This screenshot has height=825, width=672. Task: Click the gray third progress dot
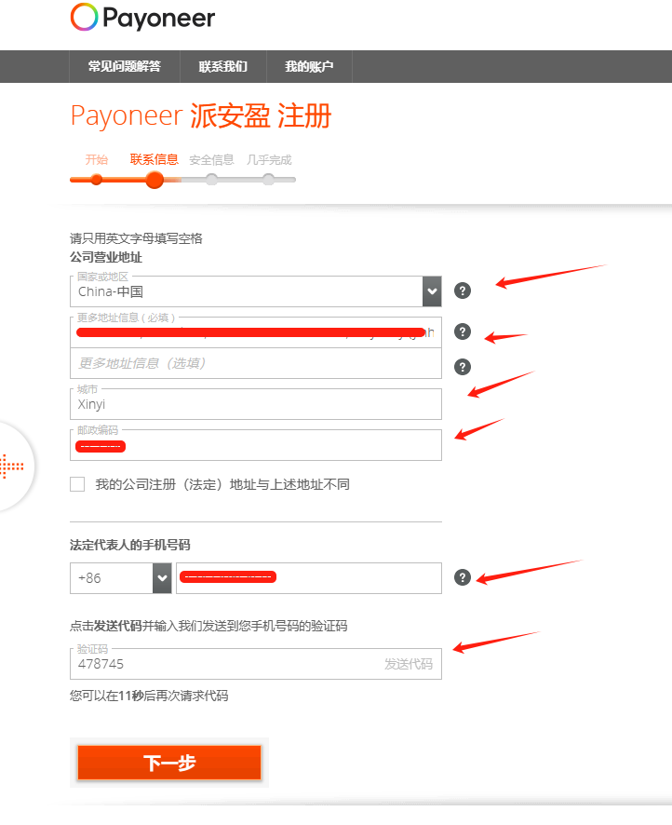(x=212, y=180)
